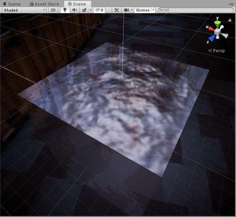Toggle hidden objects visibility counter
The width and height of the screenshot is (236, 217).
pos(99,10)
